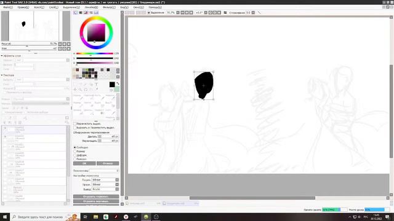This screenshot has height=221, width=394.
Task: Open the Холст menu
Action: [39, 7]
